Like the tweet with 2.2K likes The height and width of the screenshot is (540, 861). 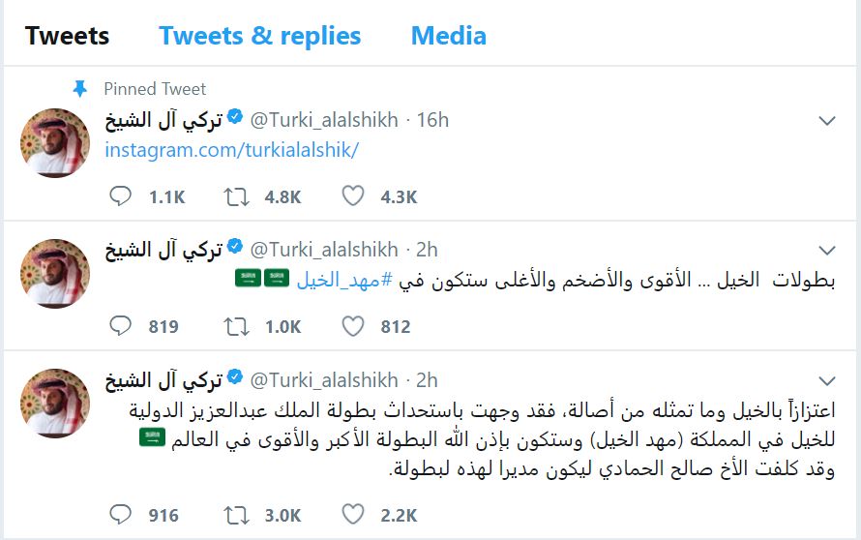click(353, 516)
